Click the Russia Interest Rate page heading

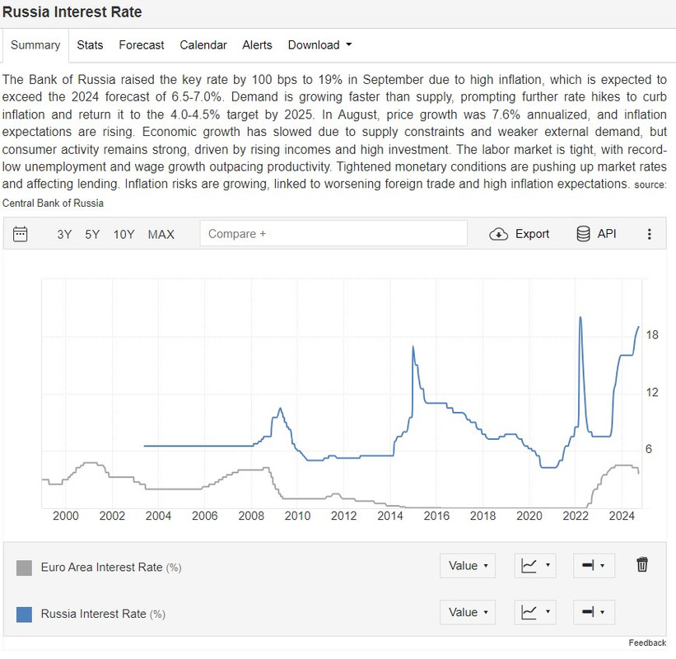72,12
